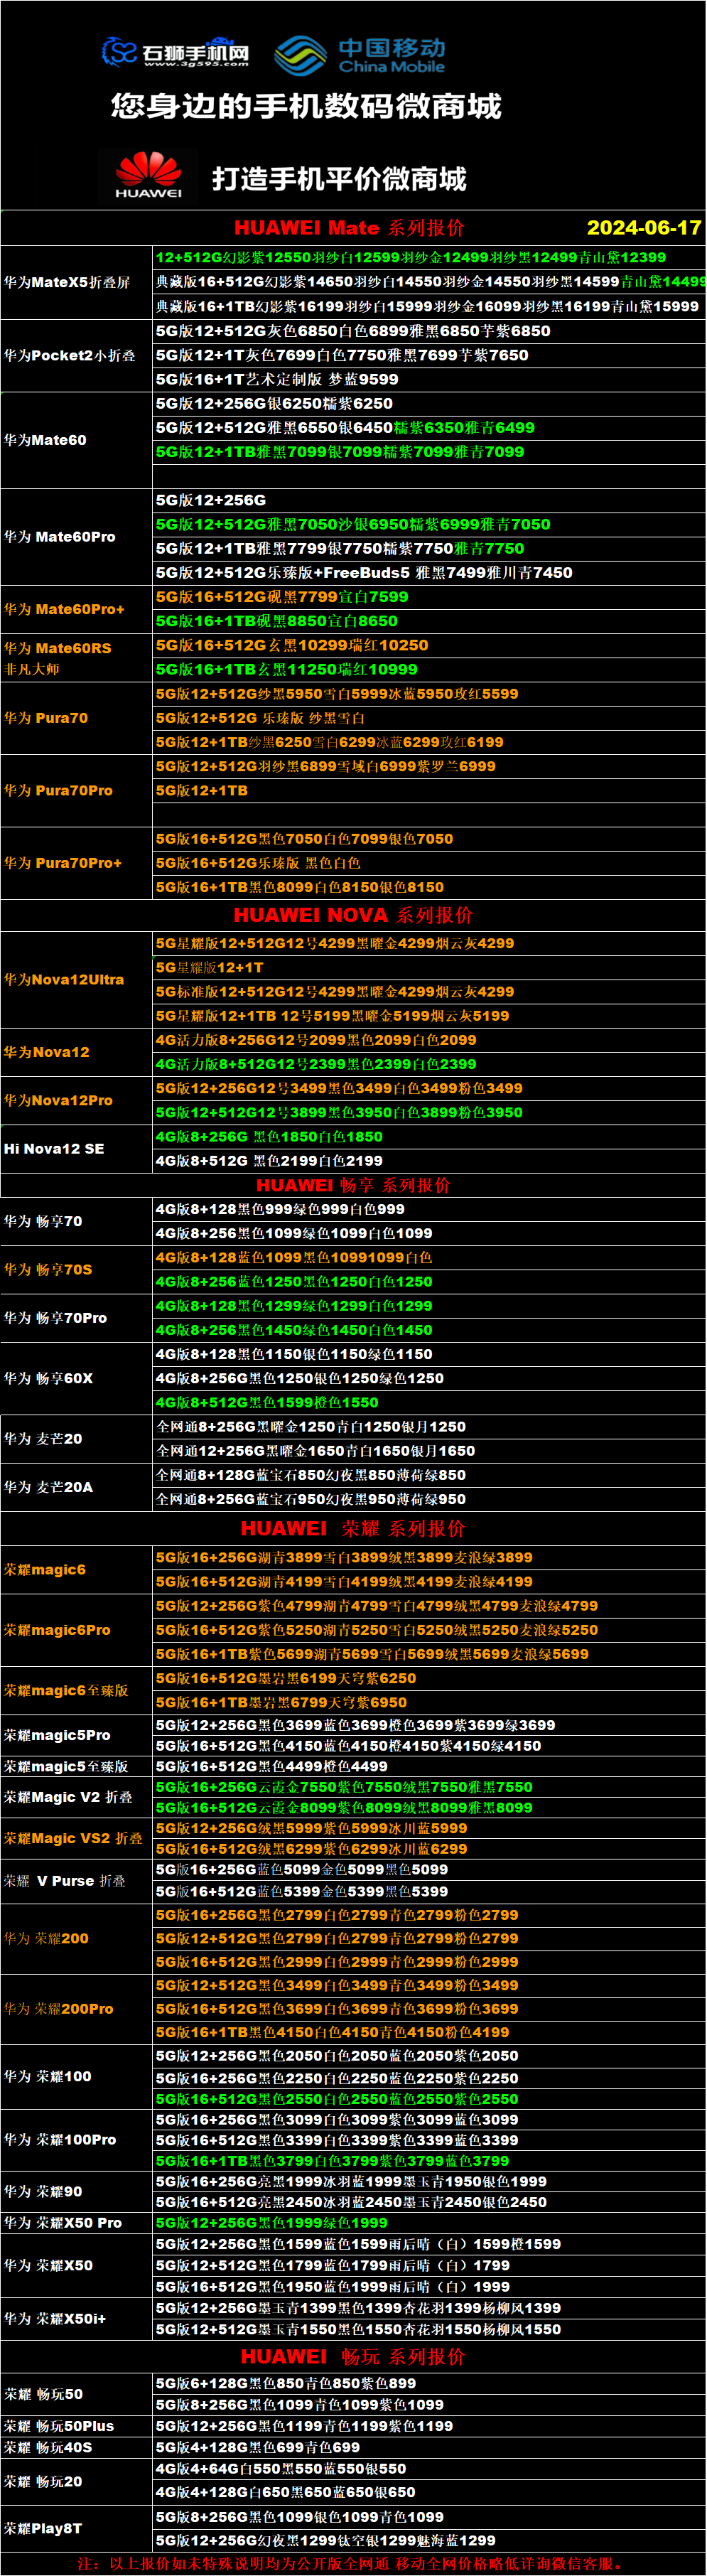Click the 华为Nova12Ultra model cell
Viewport: 707px width, 2576px height.
tap(77, 979)
